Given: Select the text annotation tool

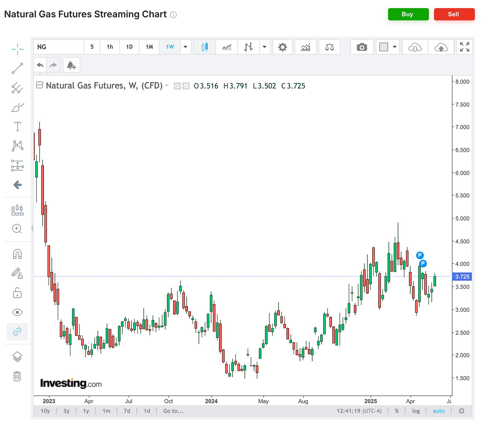Looking at the screenshot, I should click(x=18, y=126).
